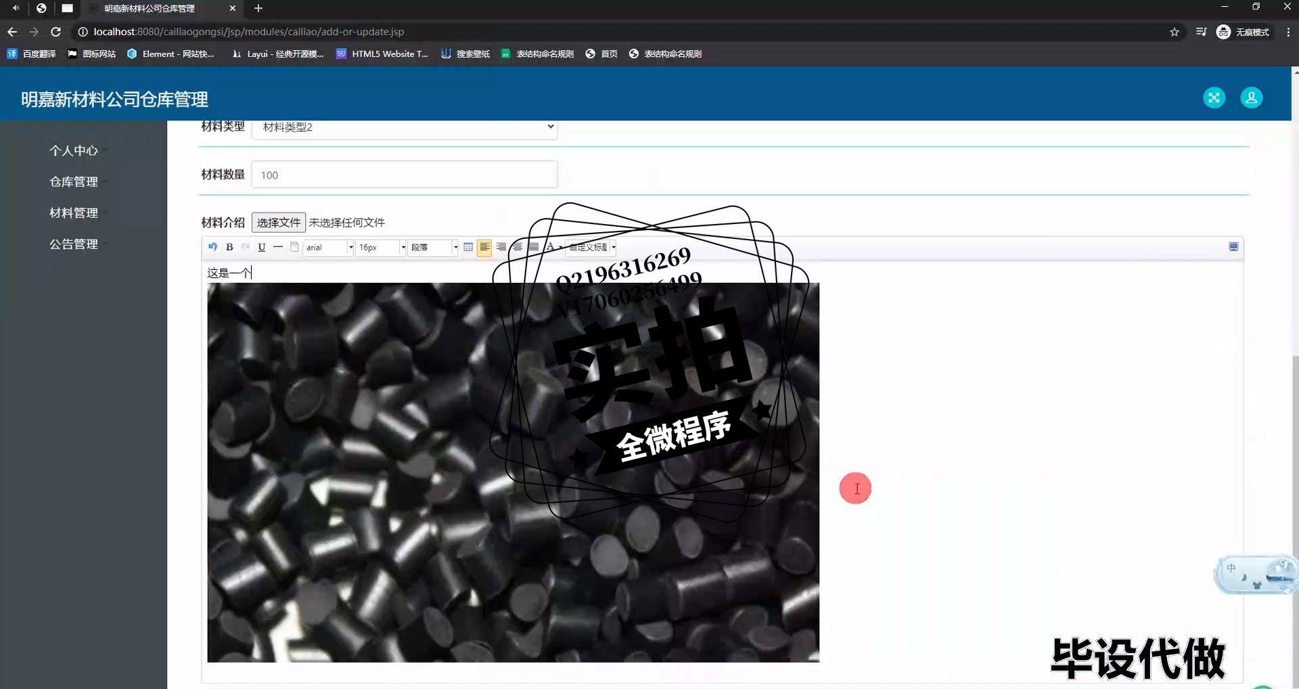The width and height of the screenshot is (1299, 689).
Task: Toggle bold formatting in the editor
Action: pos(229,247)
